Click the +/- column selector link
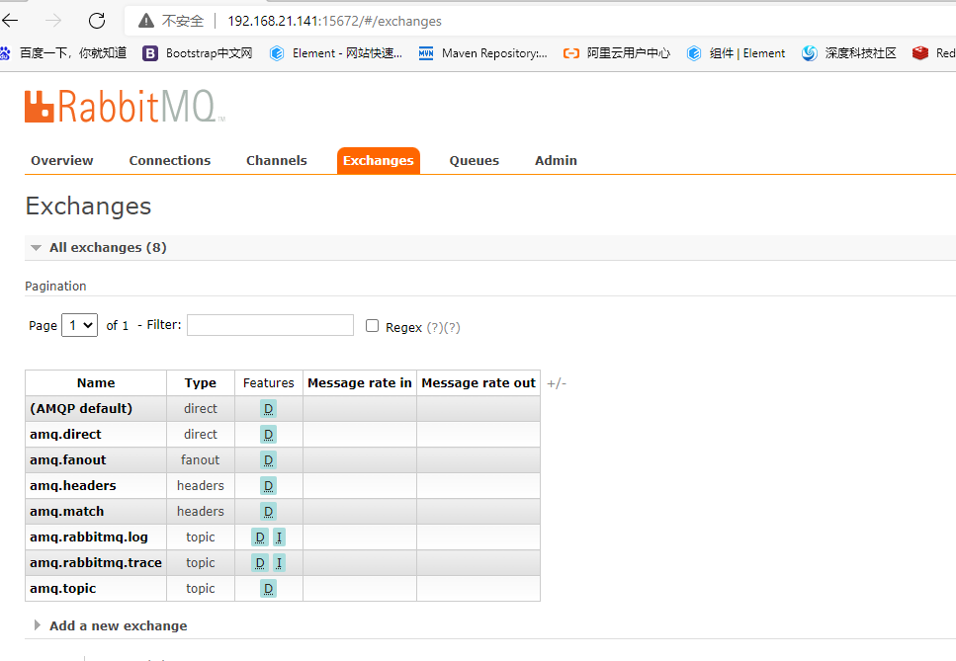This screenshot has height=661, width=956. 556,382
